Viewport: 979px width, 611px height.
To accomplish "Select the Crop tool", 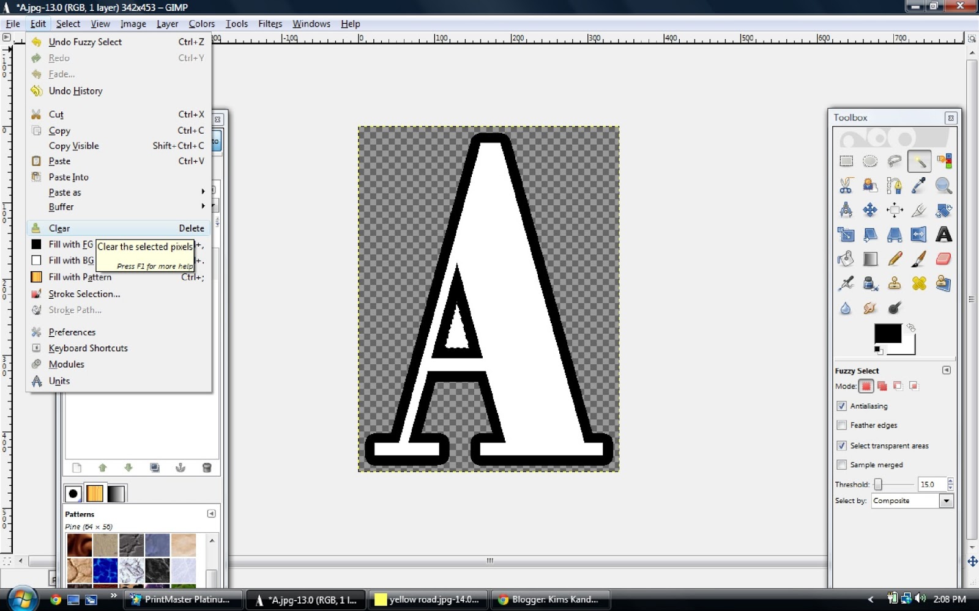I will click(919, 210).
